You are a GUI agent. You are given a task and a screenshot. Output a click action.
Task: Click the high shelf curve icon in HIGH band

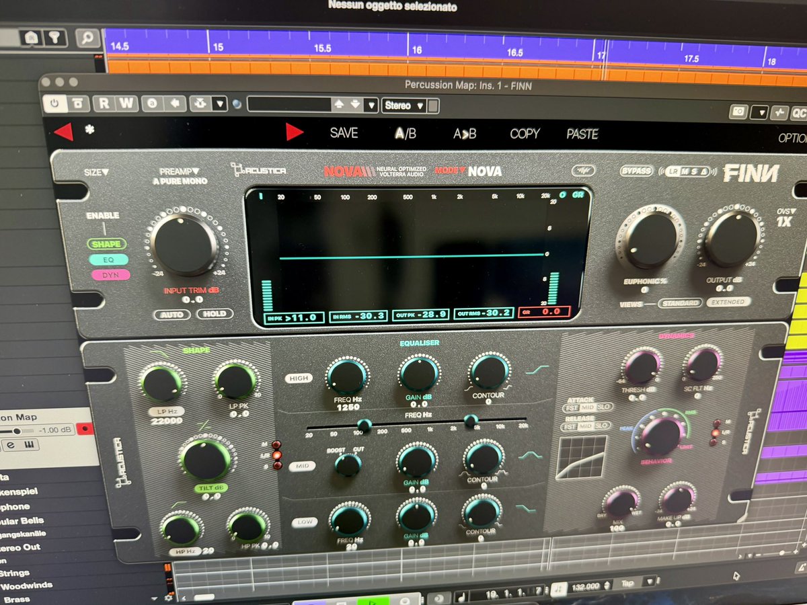pyautogui.click(x=537, y=370)
